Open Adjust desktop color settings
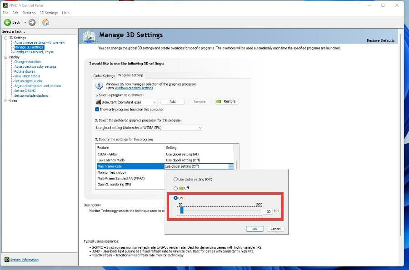Viewport: 409px width, 270px height. point(35,66)
